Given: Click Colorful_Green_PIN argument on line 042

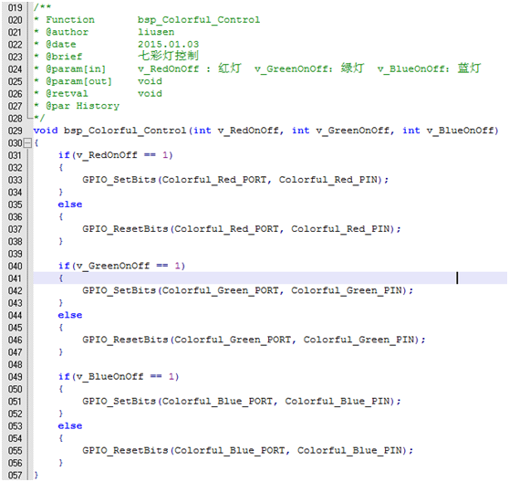Looking at the screenshot, I should pyautogui.click(x=347, y=290).
